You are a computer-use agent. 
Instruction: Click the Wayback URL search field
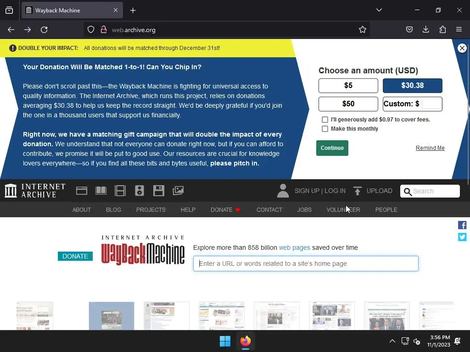306,264
